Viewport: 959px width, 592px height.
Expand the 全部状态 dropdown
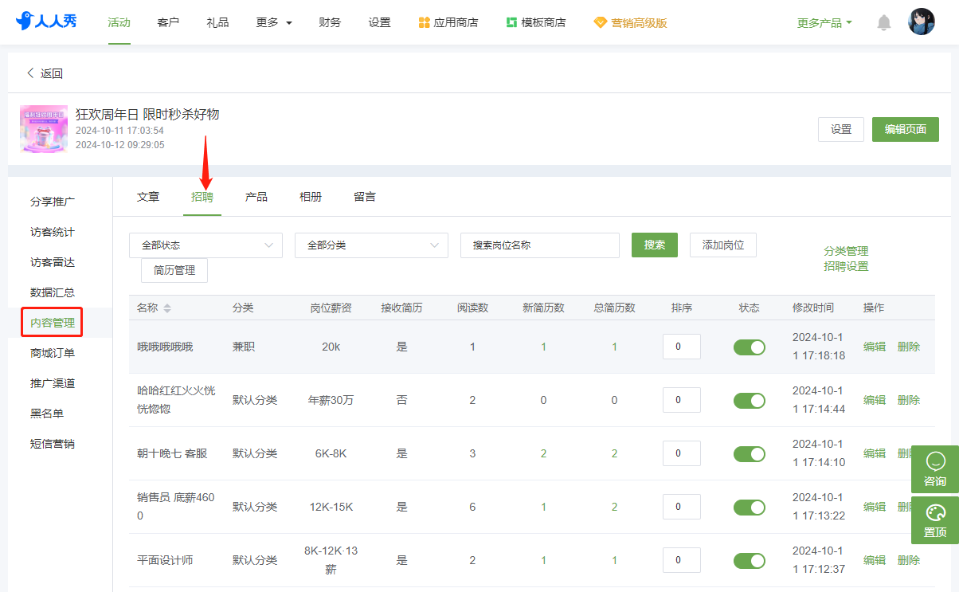pos(205,245)
